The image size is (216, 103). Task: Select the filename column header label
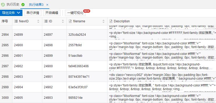point(79,21)
